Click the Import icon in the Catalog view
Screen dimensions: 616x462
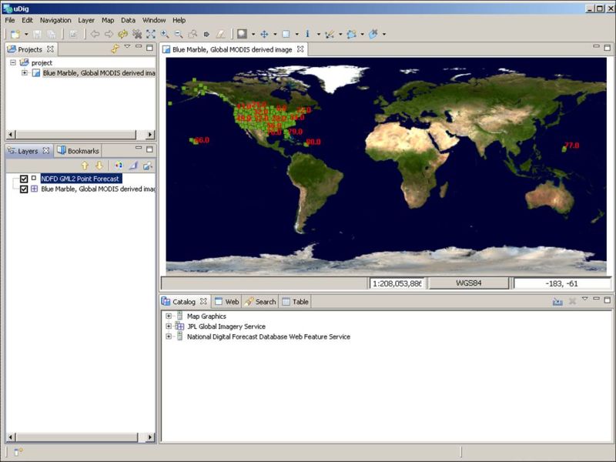click(557, 301)
